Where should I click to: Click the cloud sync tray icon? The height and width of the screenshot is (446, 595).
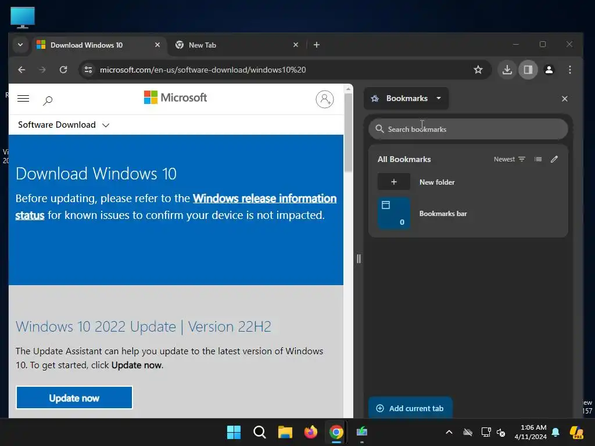click(x=468, y=432)
